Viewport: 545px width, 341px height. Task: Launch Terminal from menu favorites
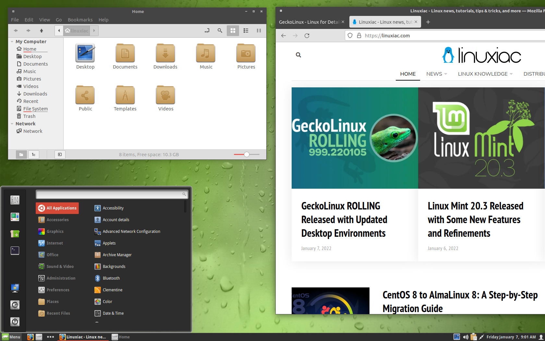point(15,250)
